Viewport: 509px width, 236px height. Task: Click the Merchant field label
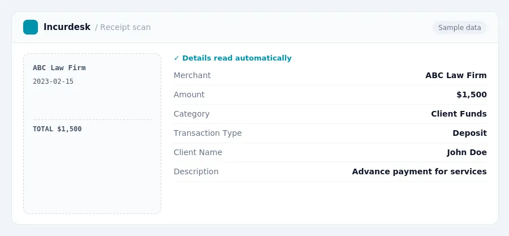[x=192, y=75]
